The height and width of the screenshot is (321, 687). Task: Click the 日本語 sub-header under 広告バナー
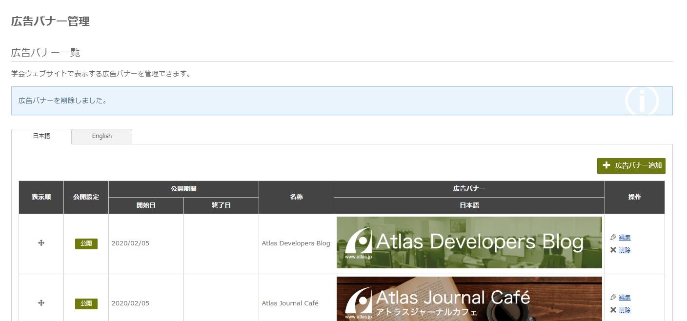tap(469, 205)
